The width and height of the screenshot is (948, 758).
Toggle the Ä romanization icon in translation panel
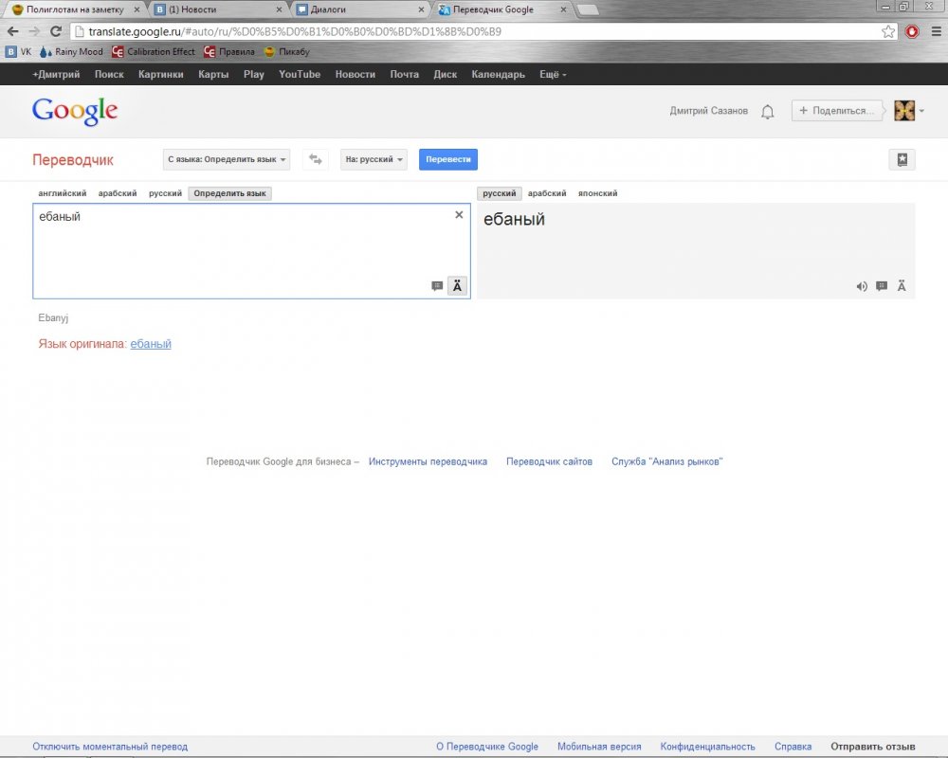pyautogui.click(x=902, y=286)
